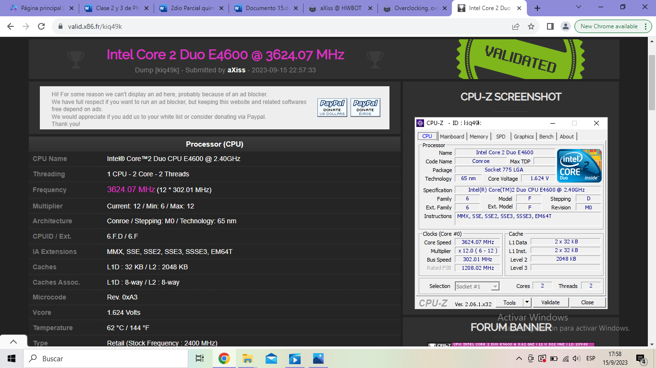Screen dimensions: 656x368
Task: Go back to the previous page
Action: click(x=11, y=26)
